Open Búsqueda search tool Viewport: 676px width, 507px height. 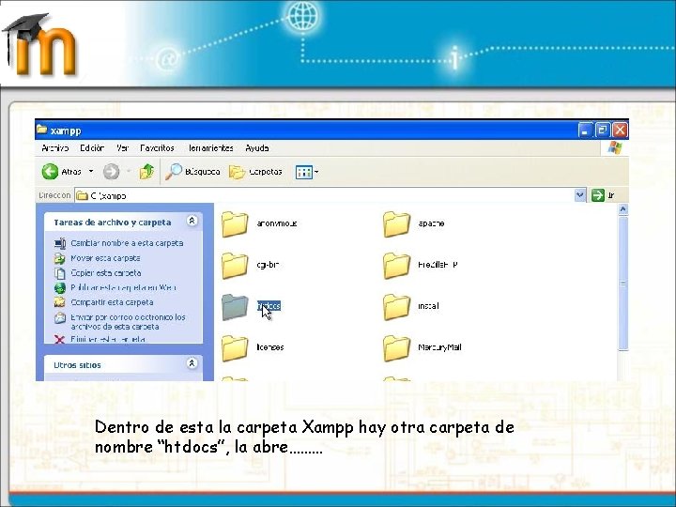pyautogui.click(x=192, y=172)
